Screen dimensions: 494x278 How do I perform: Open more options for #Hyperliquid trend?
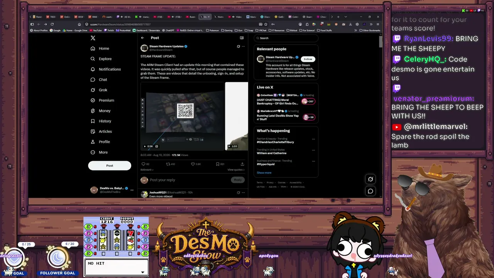313,161
